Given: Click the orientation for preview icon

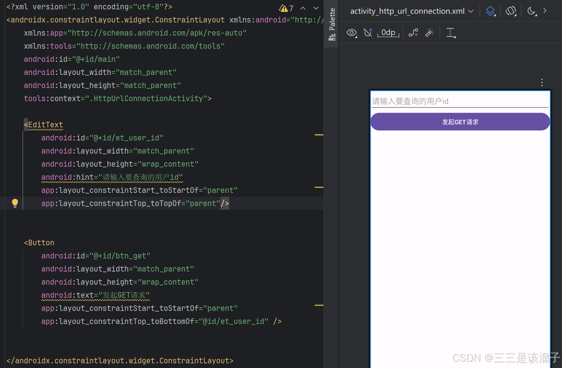Looking at the screenshot, I should (511, 11).
